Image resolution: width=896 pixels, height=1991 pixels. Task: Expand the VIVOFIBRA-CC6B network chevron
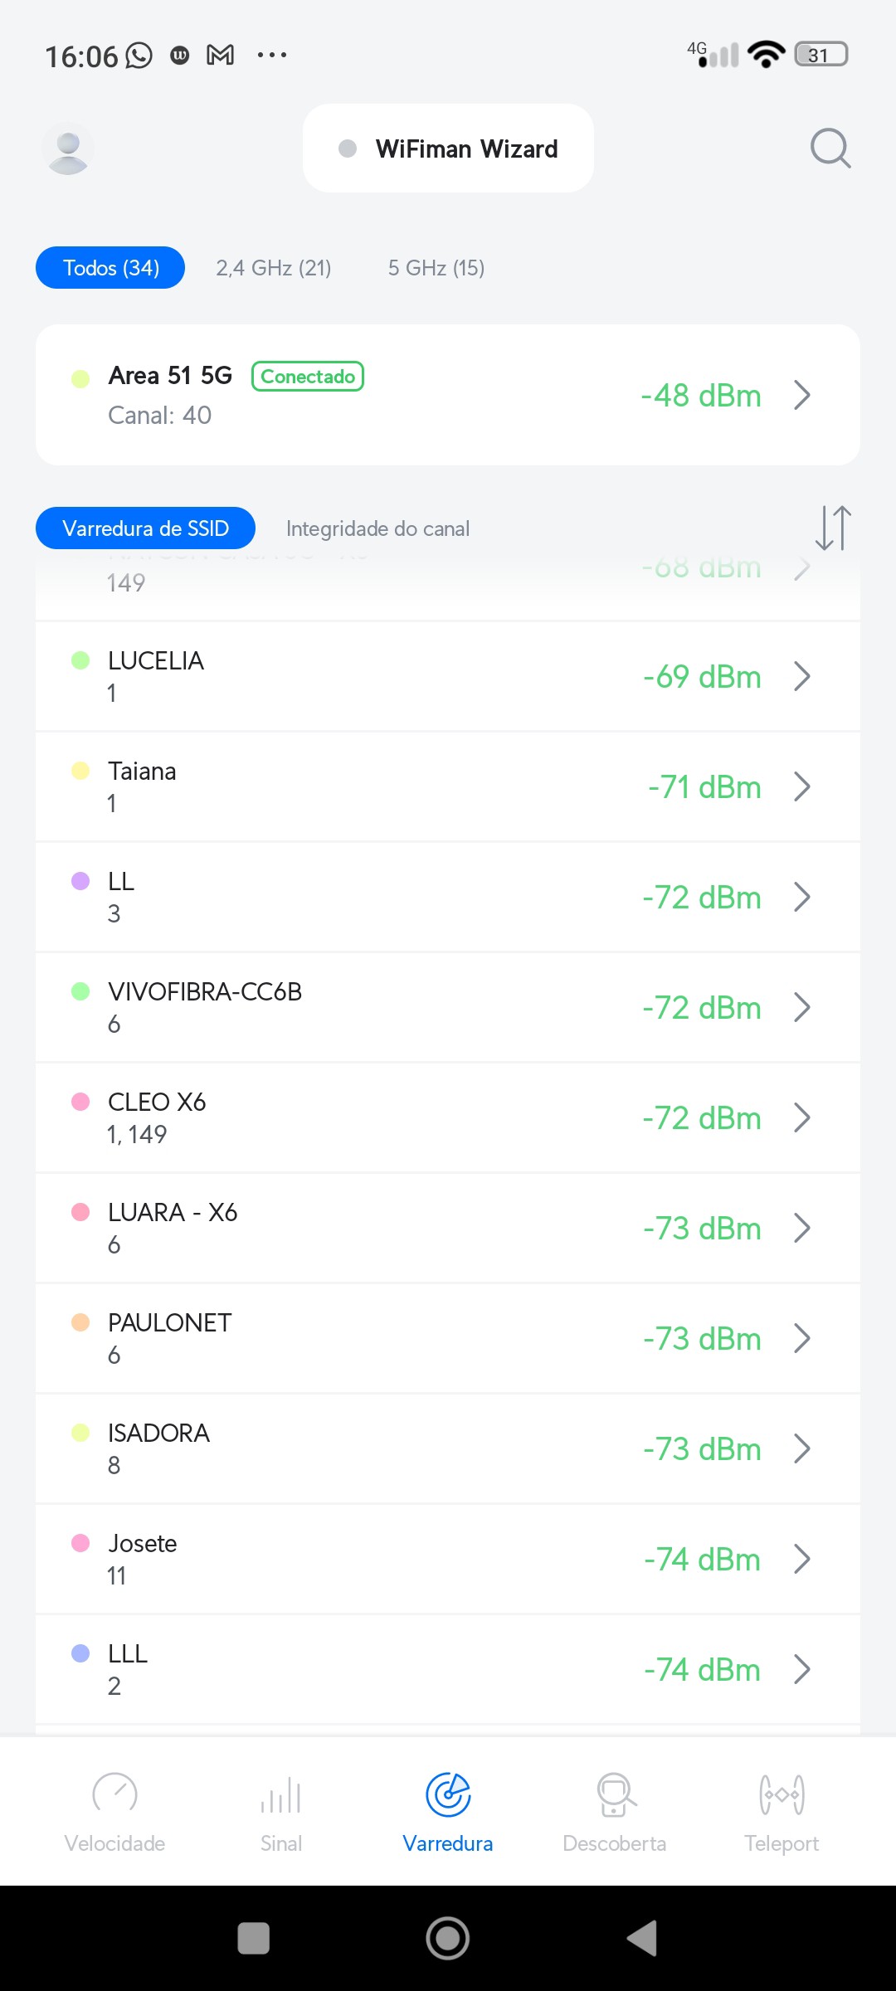(x=801, y=1008)
